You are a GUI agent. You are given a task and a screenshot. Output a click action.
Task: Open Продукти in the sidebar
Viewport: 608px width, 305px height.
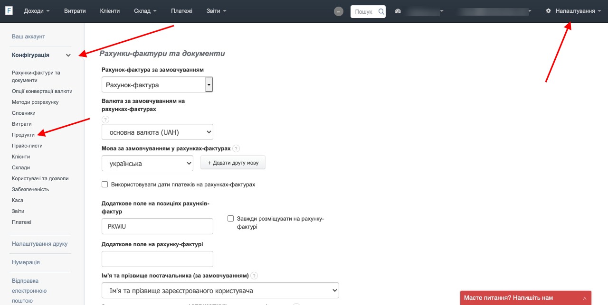(23, 135)
